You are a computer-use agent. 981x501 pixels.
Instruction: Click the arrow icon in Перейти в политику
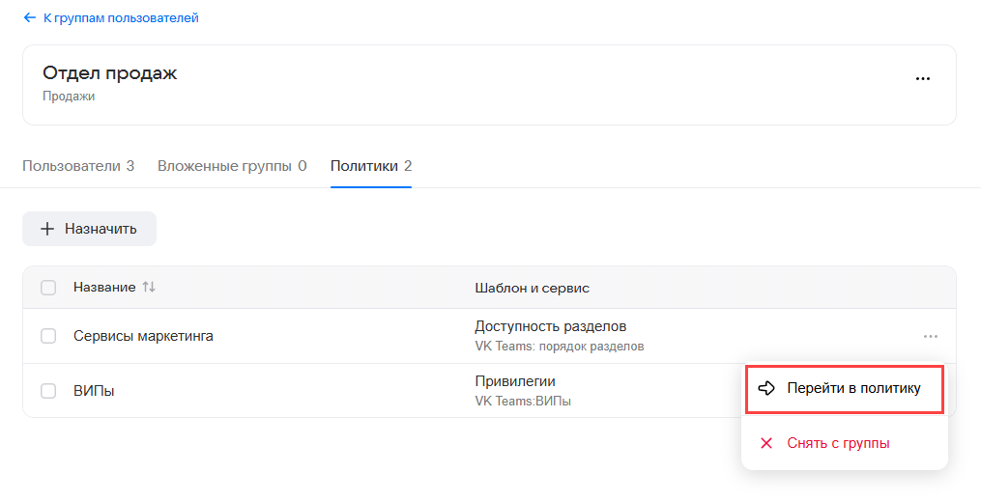pyautogui.click(x=767, y=388)
